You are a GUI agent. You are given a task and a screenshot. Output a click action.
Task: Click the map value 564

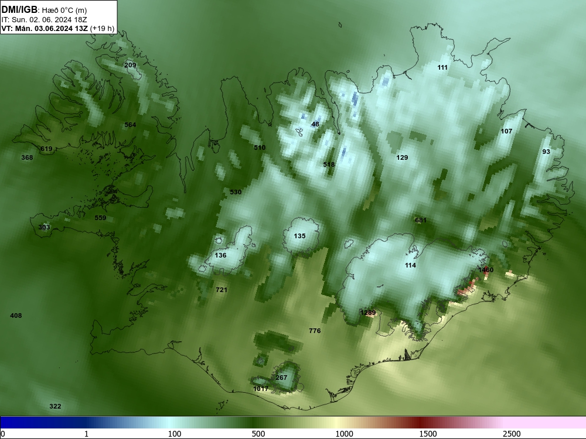tap(130, 125)
